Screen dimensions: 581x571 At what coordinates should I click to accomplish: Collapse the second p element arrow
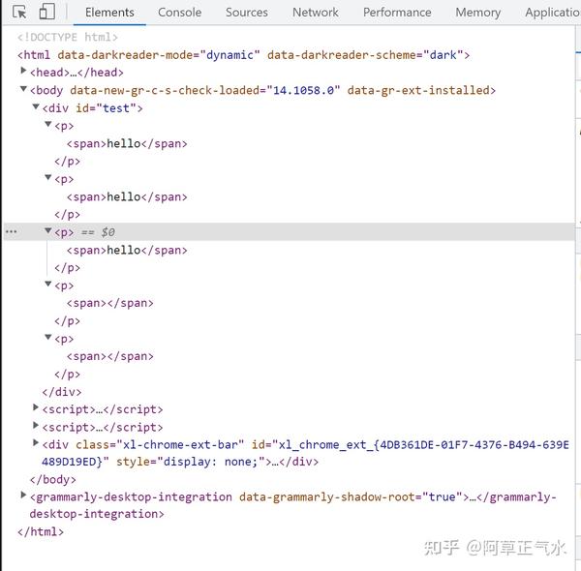pos(48,177)
